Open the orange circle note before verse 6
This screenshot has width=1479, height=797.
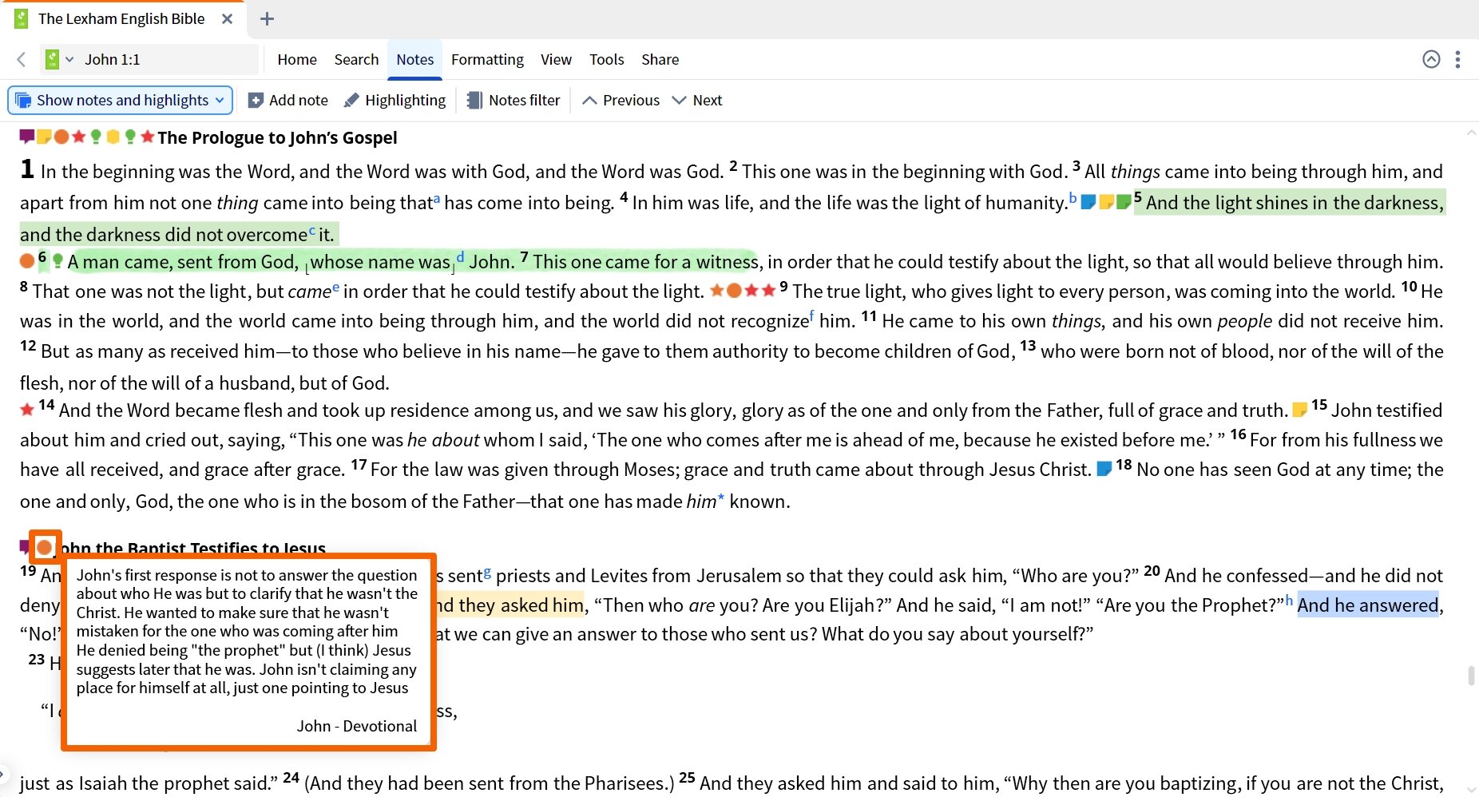point(27,261)
